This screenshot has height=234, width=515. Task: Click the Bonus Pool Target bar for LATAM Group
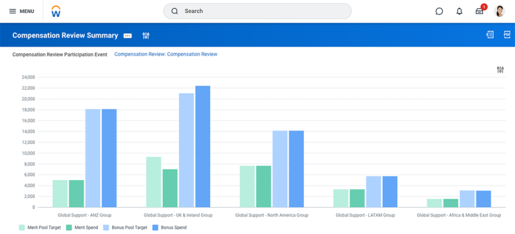[x=374, y=192]
